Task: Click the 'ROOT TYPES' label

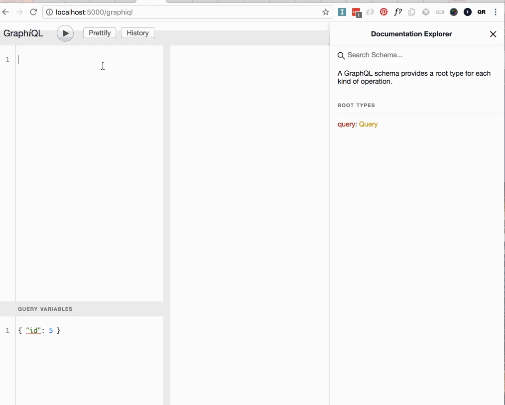Action: [x=356, y=105]
